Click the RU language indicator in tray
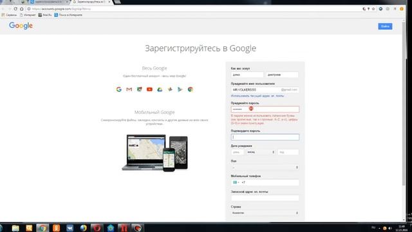Image resolution: width=412 pixels, height=232 pixels. (x=373, y=227)
